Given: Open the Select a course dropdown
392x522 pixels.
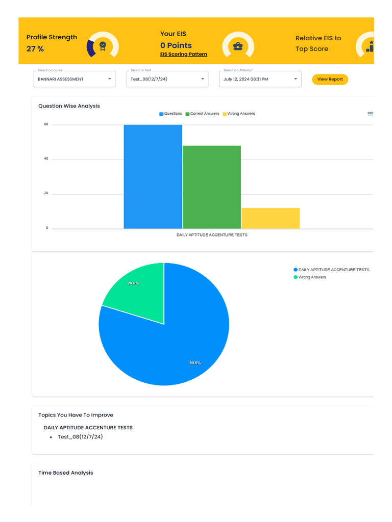Looking at the screenshot, I should (75, 79).
